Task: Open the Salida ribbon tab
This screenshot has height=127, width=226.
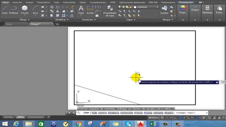Action: click(x=82, y=2)
